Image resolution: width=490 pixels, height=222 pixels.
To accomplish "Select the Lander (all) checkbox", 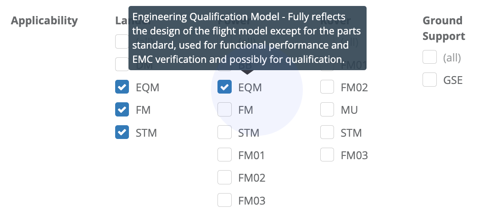I will tap(122, 42).
